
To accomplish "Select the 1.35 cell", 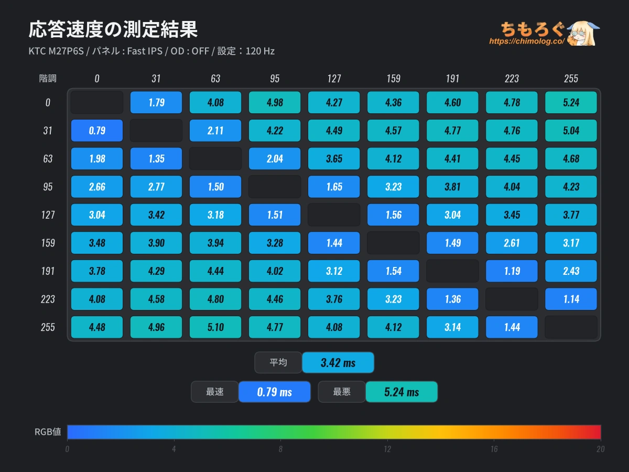I will 156,158.
